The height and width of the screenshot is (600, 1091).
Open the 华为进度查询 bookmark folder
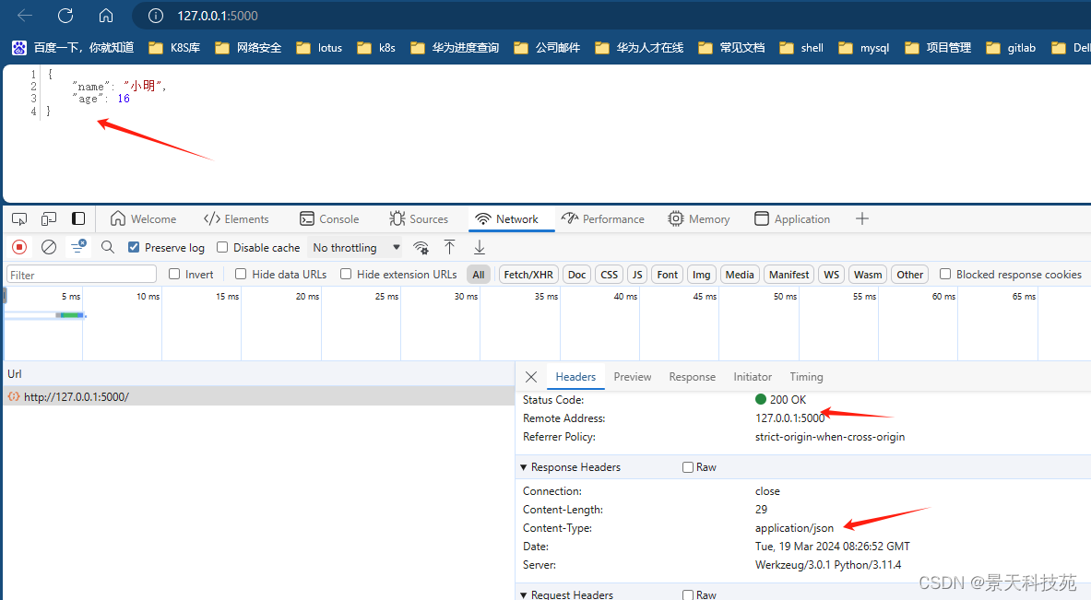455,47
